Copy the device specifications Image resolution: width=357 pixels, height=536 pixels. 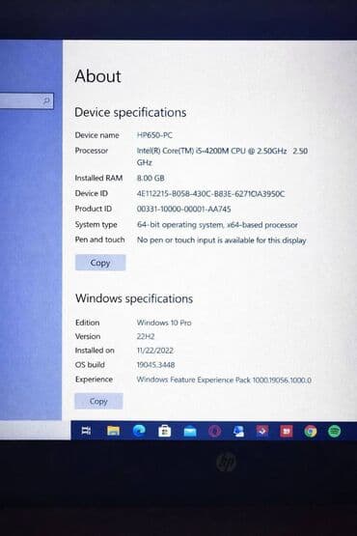[100, 263]
